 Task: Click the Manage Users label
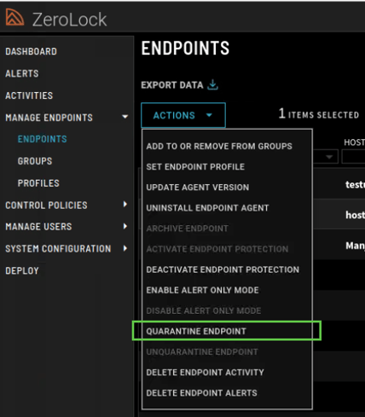tap(38, 227)
